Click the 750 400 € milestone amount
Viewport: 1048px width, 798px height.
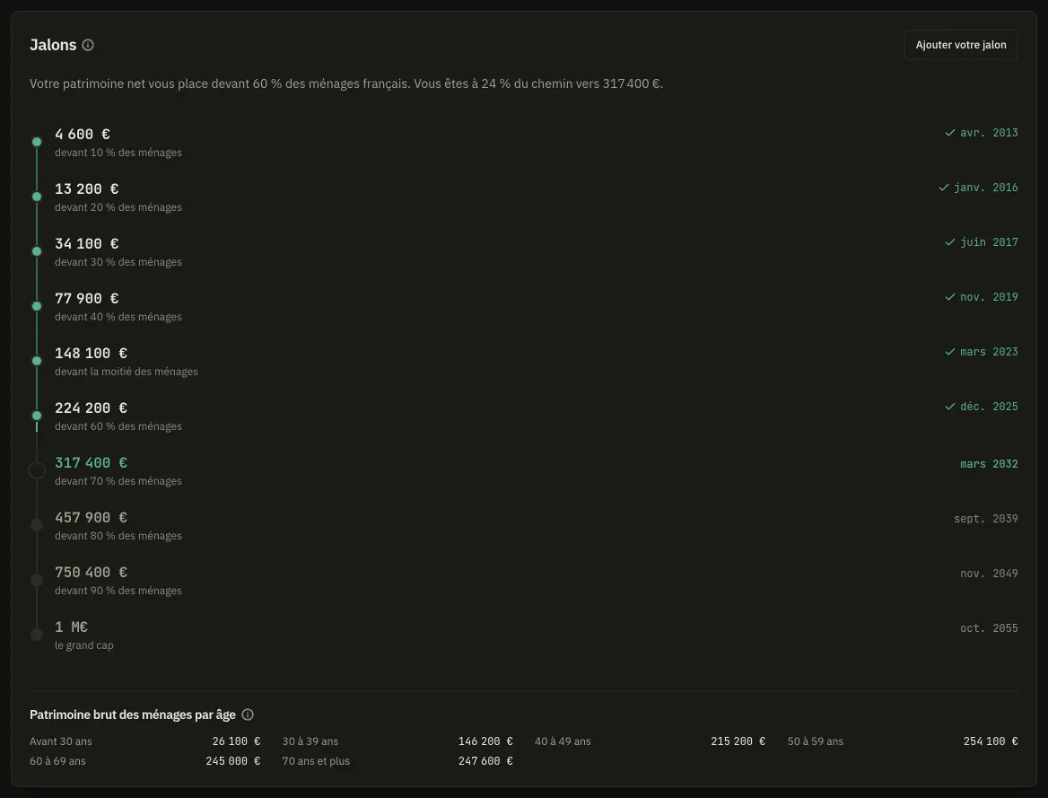[91, 573]
